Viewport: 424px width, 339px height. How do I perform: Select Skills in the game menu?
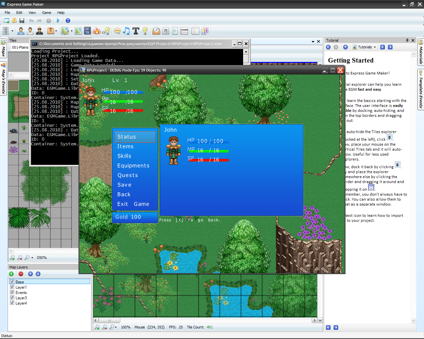coord(124,156)
